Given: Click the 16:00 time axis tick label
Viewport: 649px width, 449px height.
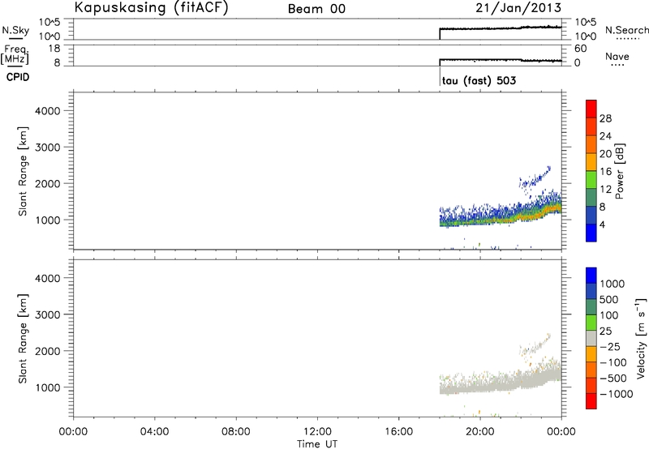Looking at the screenshot, I should point(398,432).
